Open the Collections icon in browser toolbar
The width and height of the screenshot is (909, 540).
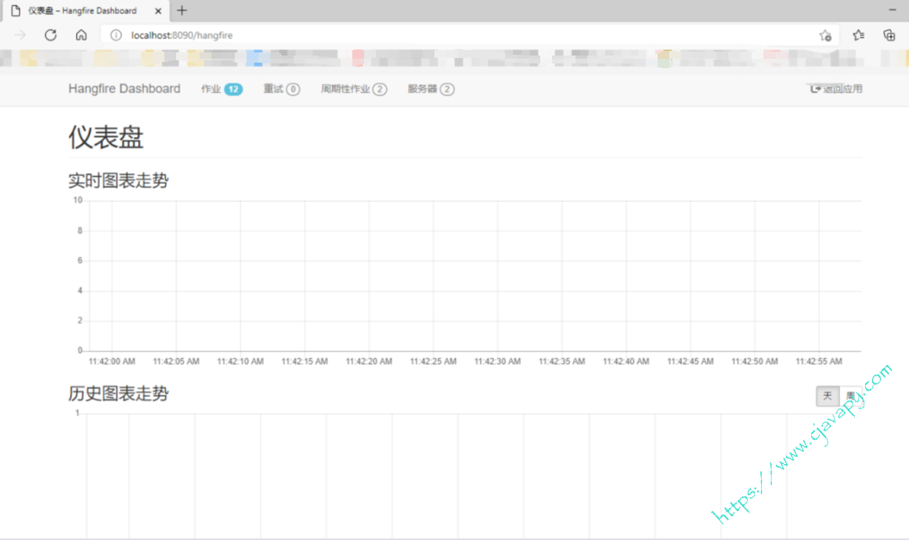pos(889,35)
